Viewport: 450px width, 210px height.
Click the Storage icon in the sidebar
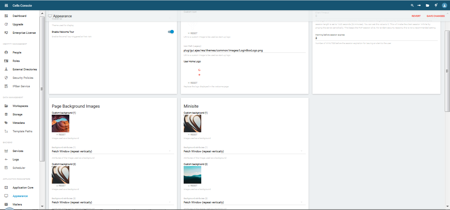click(6, 114)
